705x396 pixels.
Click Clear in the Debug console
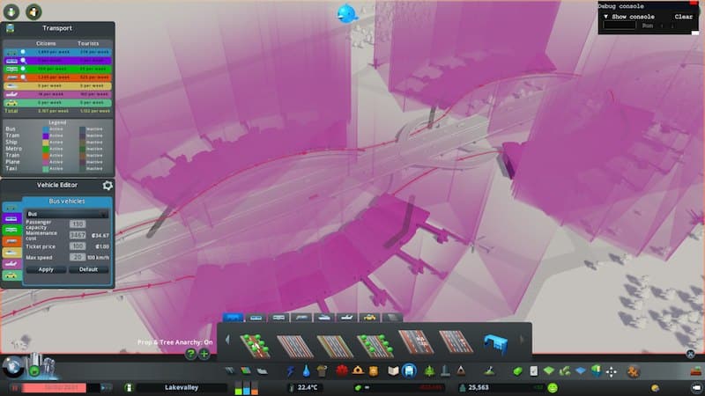coord(683,16)
